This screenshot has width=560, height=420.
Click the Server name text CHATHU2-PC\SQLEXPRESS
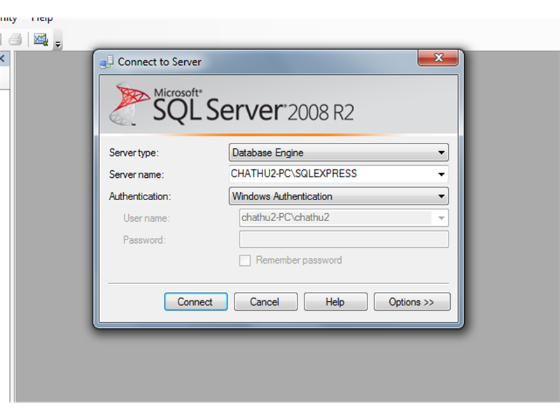click(293, 174)
